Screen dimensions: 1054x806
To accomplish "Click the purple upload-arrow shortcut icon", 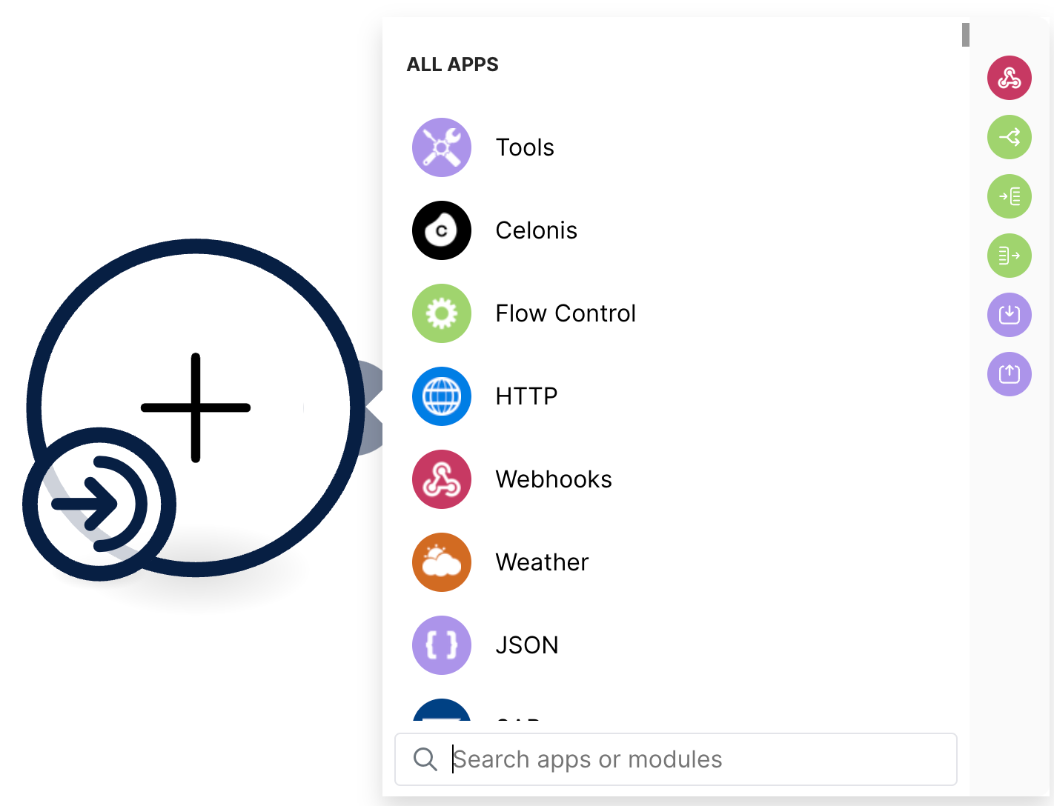I will pyautogui.click(x=1010, y=374).
